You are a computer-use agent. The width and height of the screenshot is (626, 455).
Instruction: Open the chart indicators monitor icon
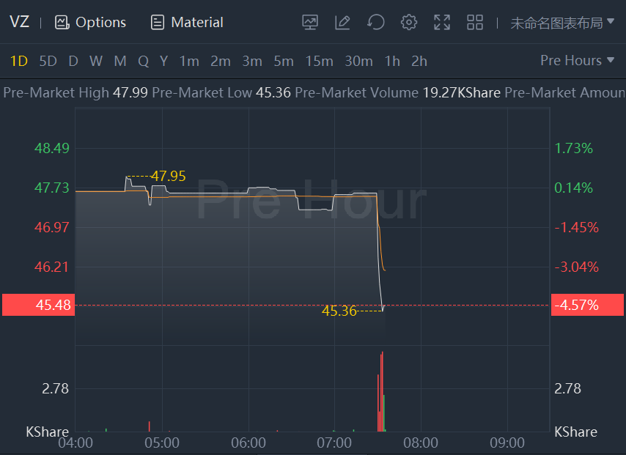point(310,23)
